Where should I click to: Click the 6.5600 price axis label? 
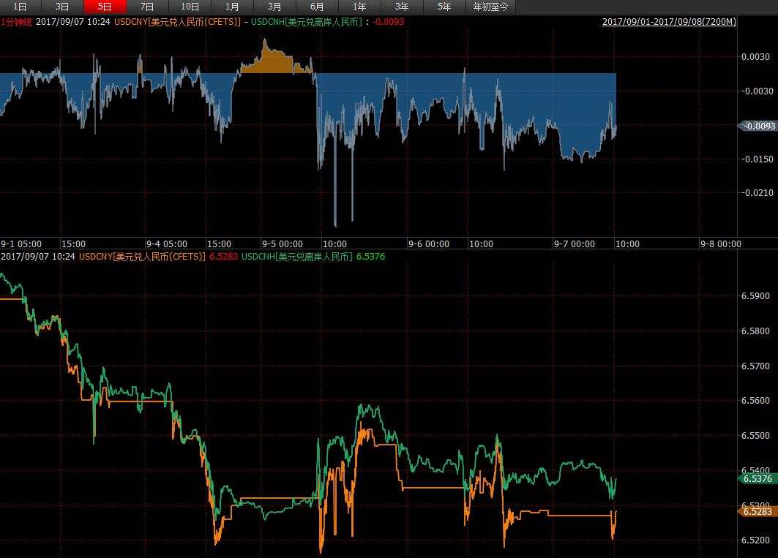click(755, 400)
